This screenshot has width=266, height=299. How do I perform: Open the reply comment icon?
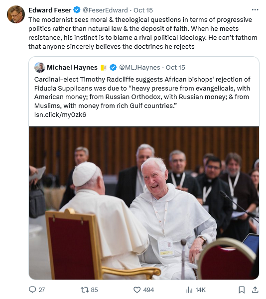point(32,290)
